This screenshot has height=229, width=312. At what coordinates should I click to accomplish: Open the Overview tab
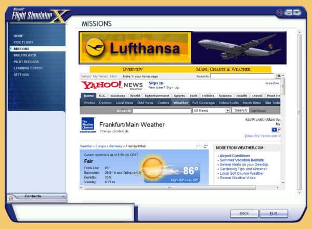132,69
